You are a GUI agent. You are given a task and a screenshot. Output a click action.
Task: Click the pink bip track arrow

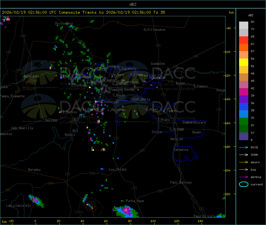[x=244, y=169]
